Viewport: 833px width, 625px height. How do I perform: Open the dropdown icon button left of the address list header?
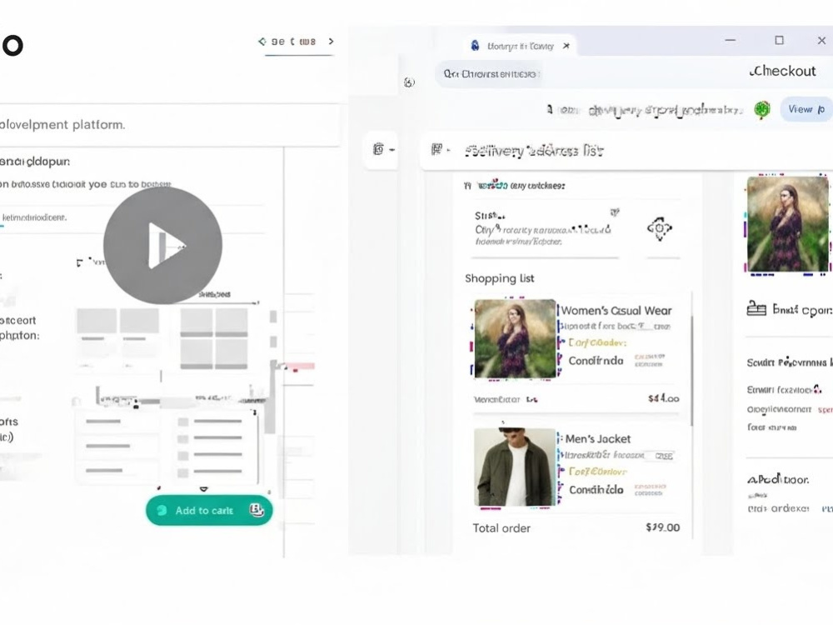point(382,149)
